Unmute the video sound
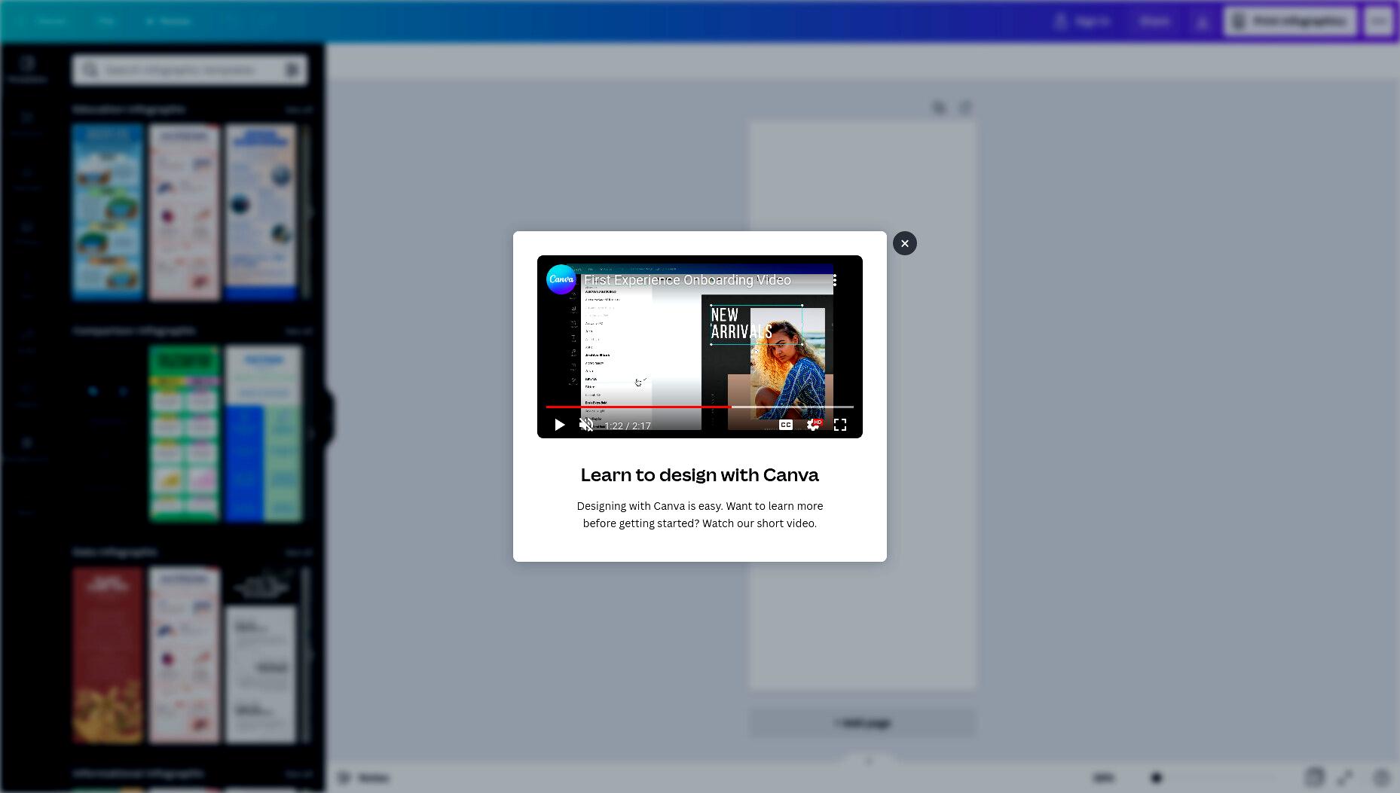 [586, 425]
